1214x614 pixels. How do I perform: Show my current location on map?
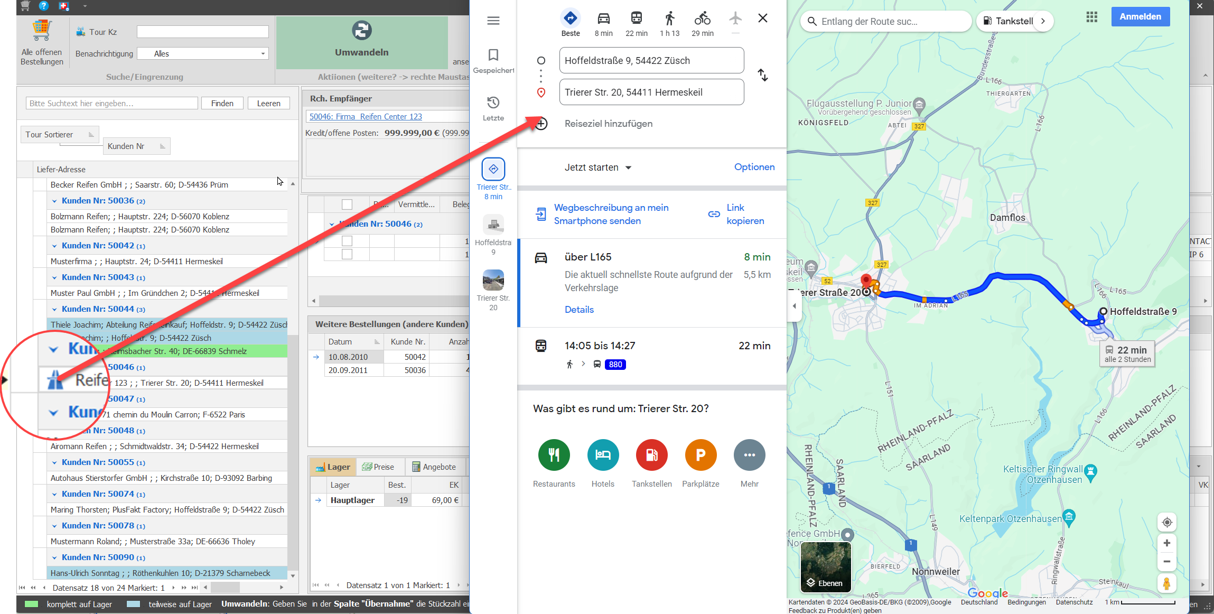click(1167, 522)
